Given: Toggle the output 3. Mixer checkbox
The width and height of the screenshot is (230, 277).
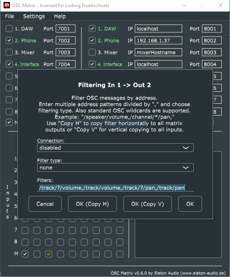Looking at the screenshot, I should pos(92,52).
